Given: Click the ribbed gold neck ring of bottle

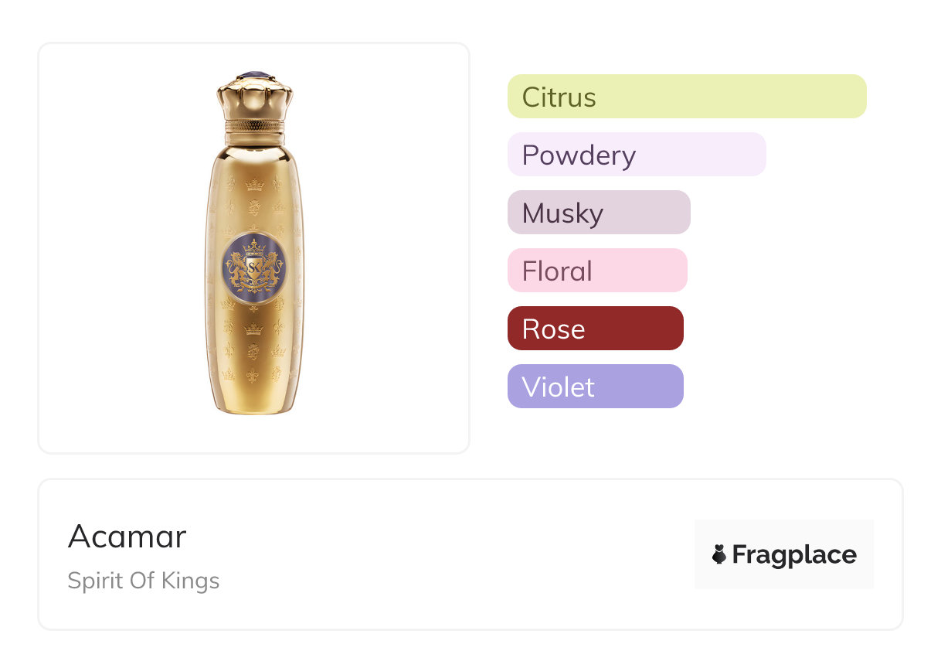Looking at the screenshot, I should [x=254, y=126].
